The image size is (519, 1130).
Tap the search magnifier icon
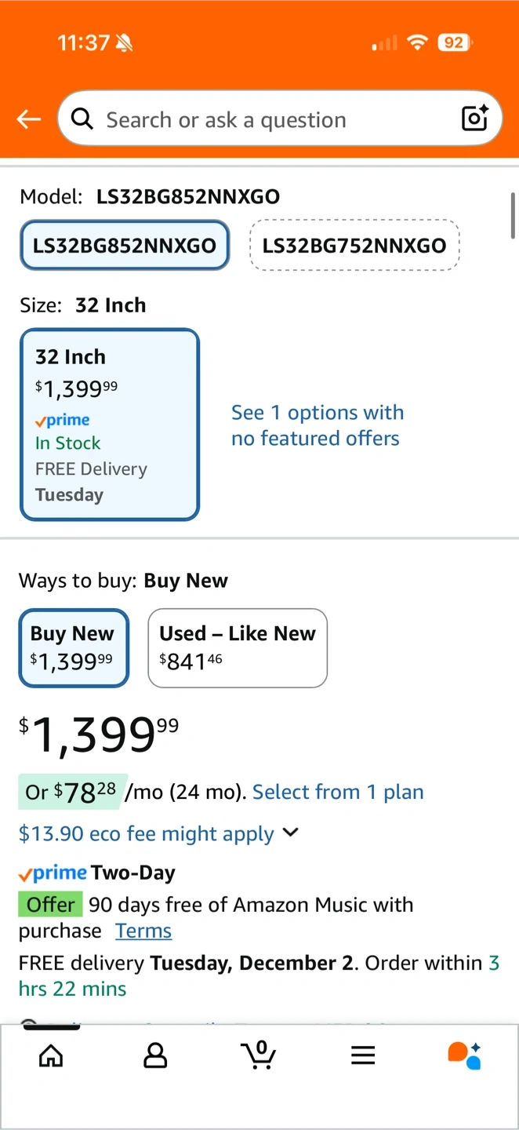pyautogui.click(x=82, y=119)
